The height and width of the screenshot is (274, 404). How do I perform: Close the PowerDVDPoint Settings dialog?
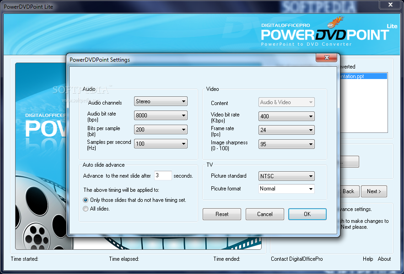tap(326, 58)
